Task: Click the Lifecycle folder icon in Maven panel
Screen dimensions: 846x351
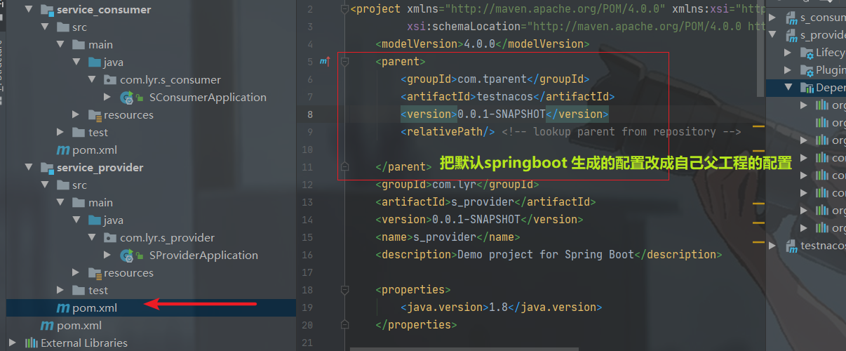Action: pos(807,53)
